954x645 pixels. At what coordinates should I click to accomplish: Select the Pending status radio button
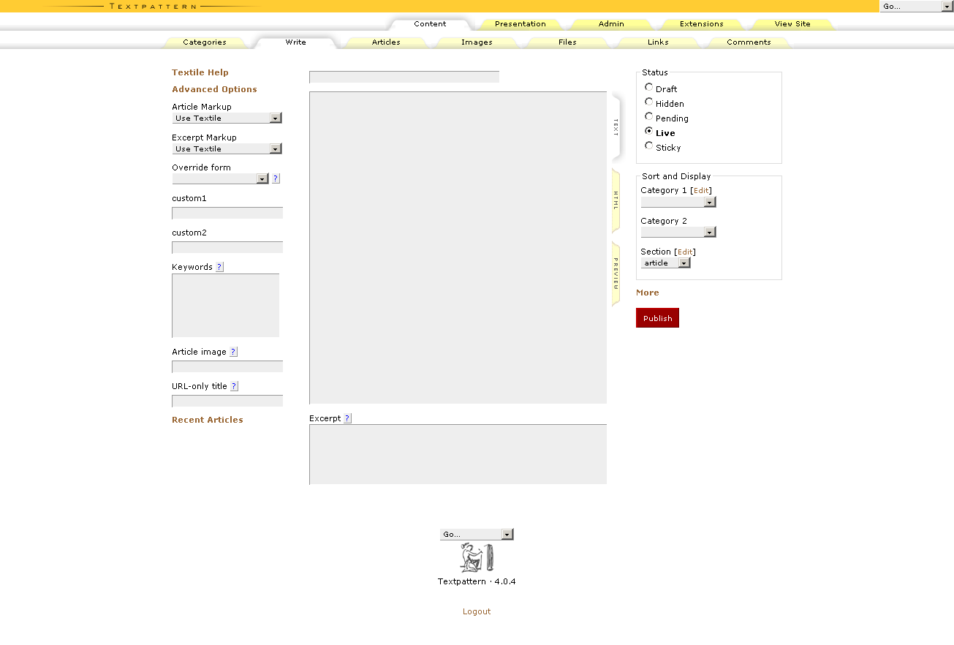click(648, 116)
